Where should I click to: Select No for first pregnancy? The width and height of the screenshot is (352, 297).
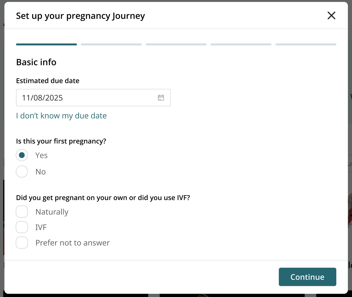point(22,172)
